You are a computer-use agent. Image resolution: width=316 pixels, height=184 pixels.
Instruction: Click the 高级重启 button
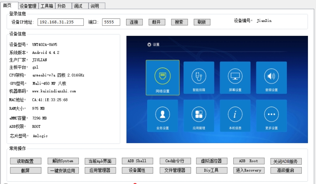pyautogui.click(x=286, y=171)
